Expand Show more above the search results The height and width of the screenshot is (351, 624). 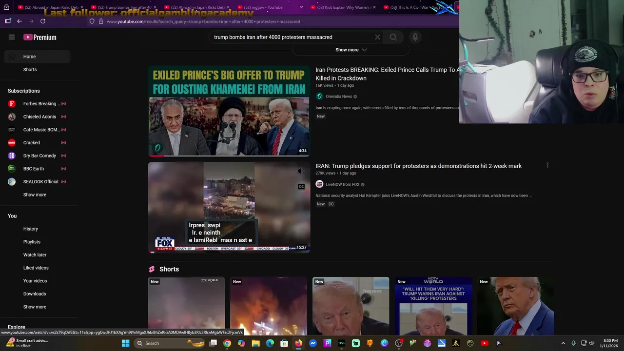[x=351, y=50]
